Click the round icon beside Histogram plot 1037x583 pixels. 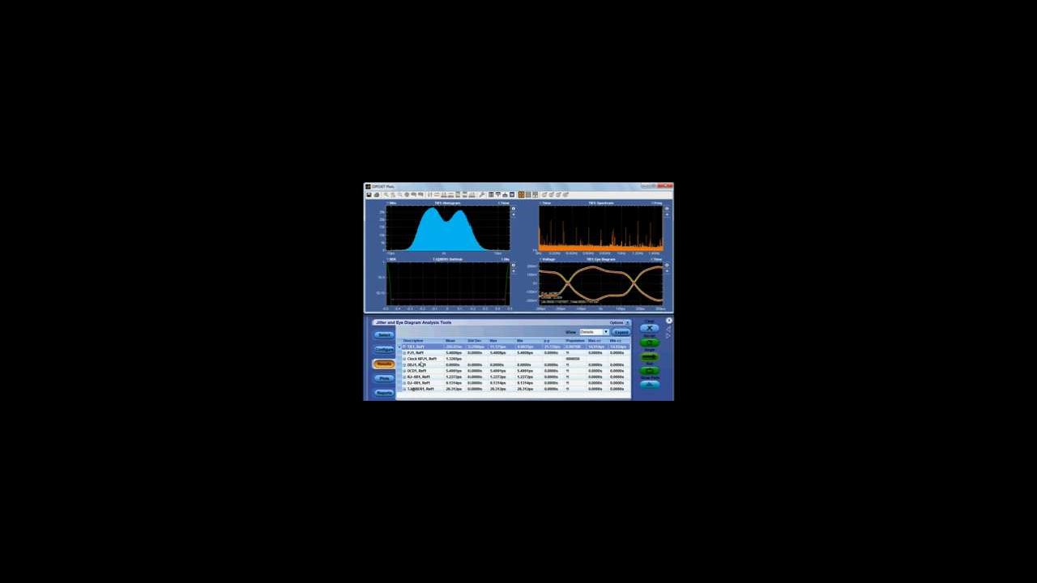514,208
